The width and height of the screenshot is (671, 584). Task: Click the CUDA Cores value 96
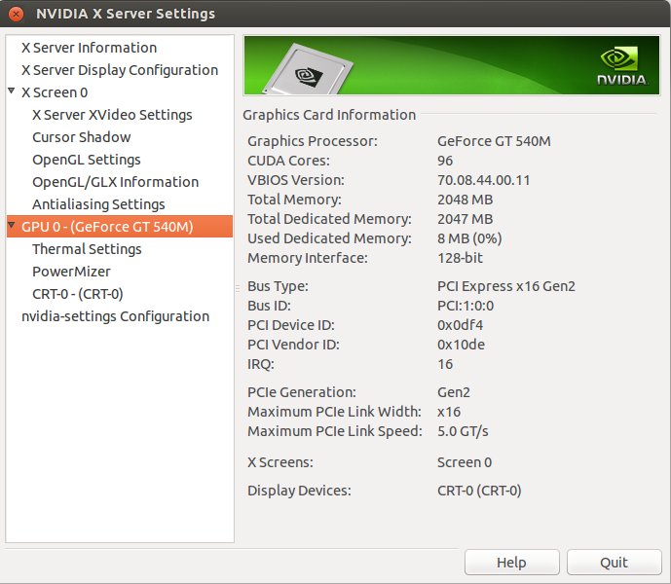[445, 161]
